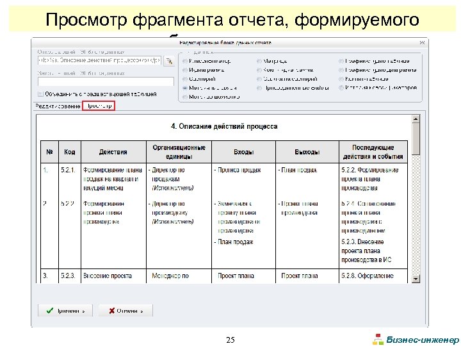This screenshot has width=461, height=346.
Task: Click the 'Выходы' column header
Action: tap(307, 152)
